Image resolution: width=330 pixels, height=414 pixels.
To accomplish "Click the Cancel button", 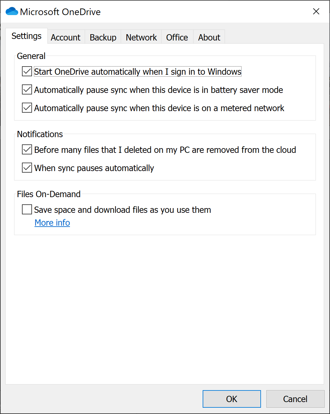I will click(x=295, y=399).
